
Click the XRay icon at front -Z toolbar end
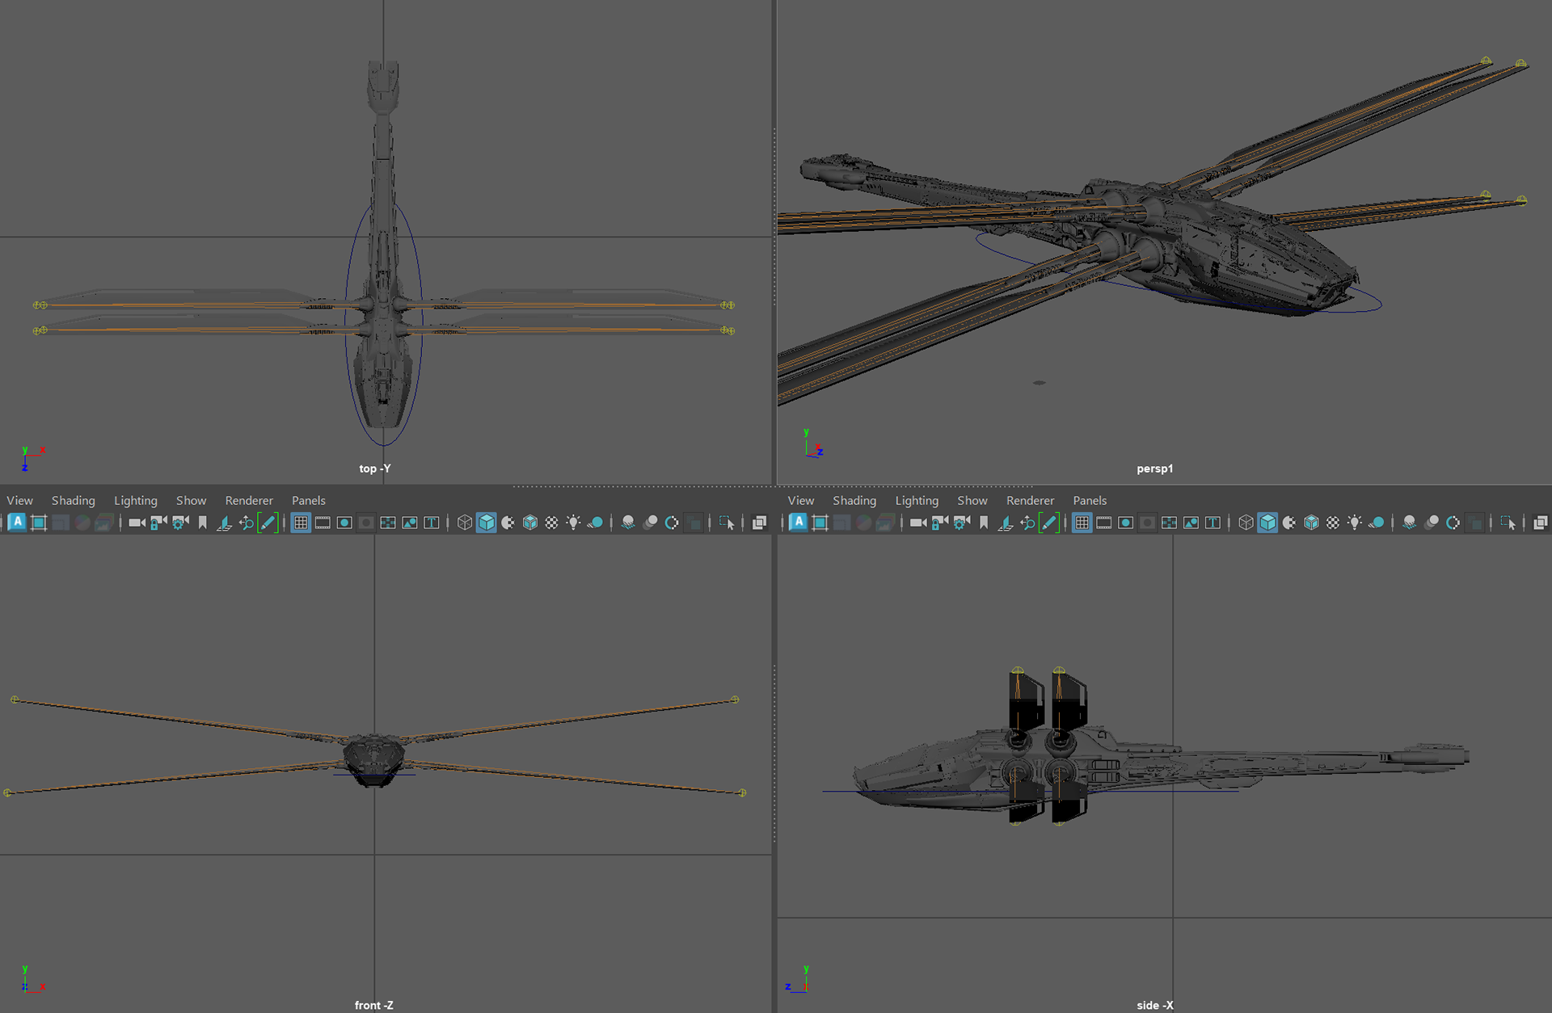pos(759,523)
